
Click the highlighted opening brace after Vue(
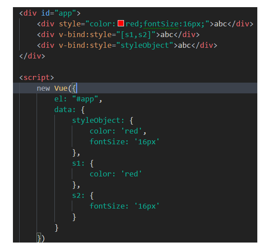(74, 88)
